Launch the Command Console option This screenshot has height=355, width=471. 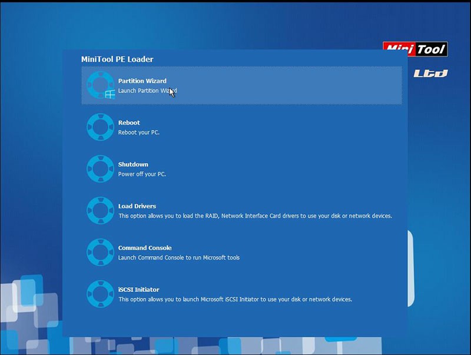(143, 248)
